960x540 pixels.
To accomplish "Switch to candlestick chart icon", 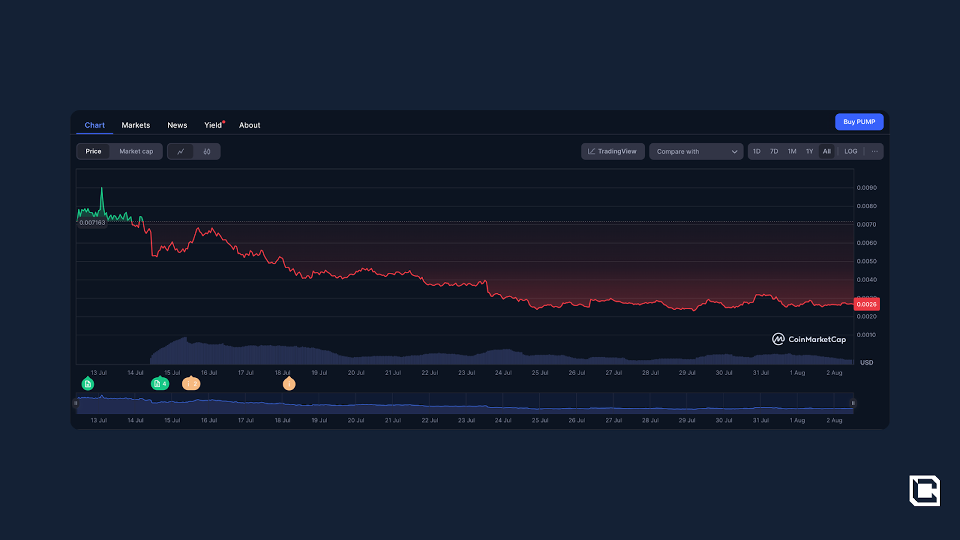I will (x=207, y=152).
